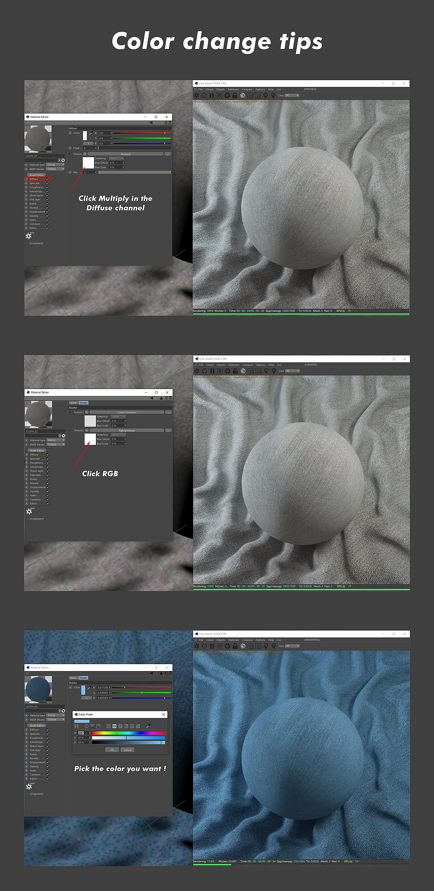
Task: Click the pause render icon in the rendering Live Viewer
Action: tap(212, 646)
